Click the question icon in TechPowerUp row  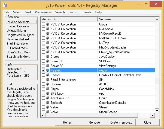(x=48, y=98)
